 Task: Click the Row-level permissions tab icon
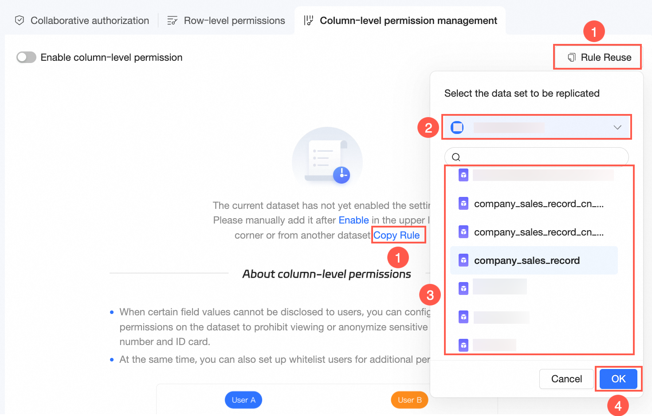[172, 20]
